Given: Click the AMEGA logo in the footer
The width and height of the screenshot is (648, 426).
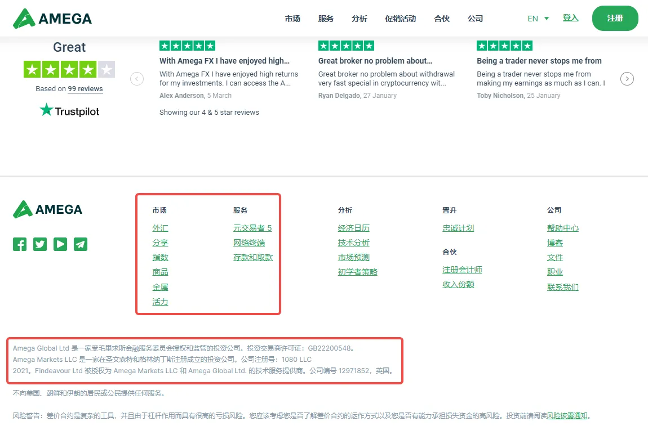Looking at the screenshot, I should 47,209.
